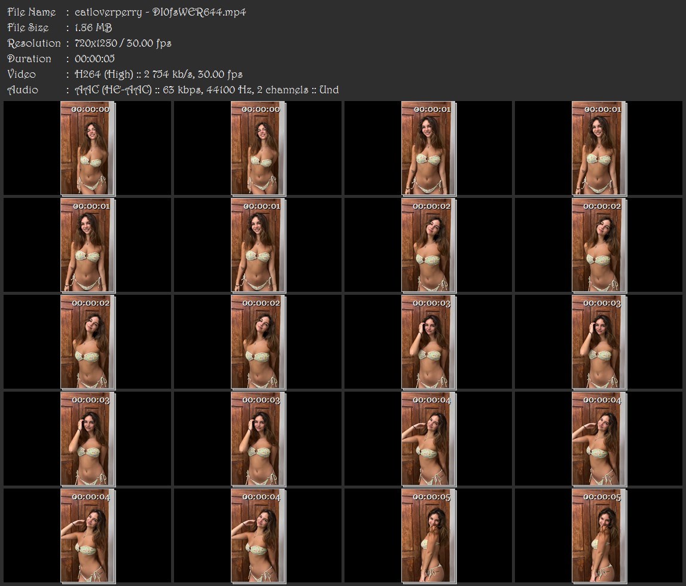Click the 'Duration' label

[29, 59]
